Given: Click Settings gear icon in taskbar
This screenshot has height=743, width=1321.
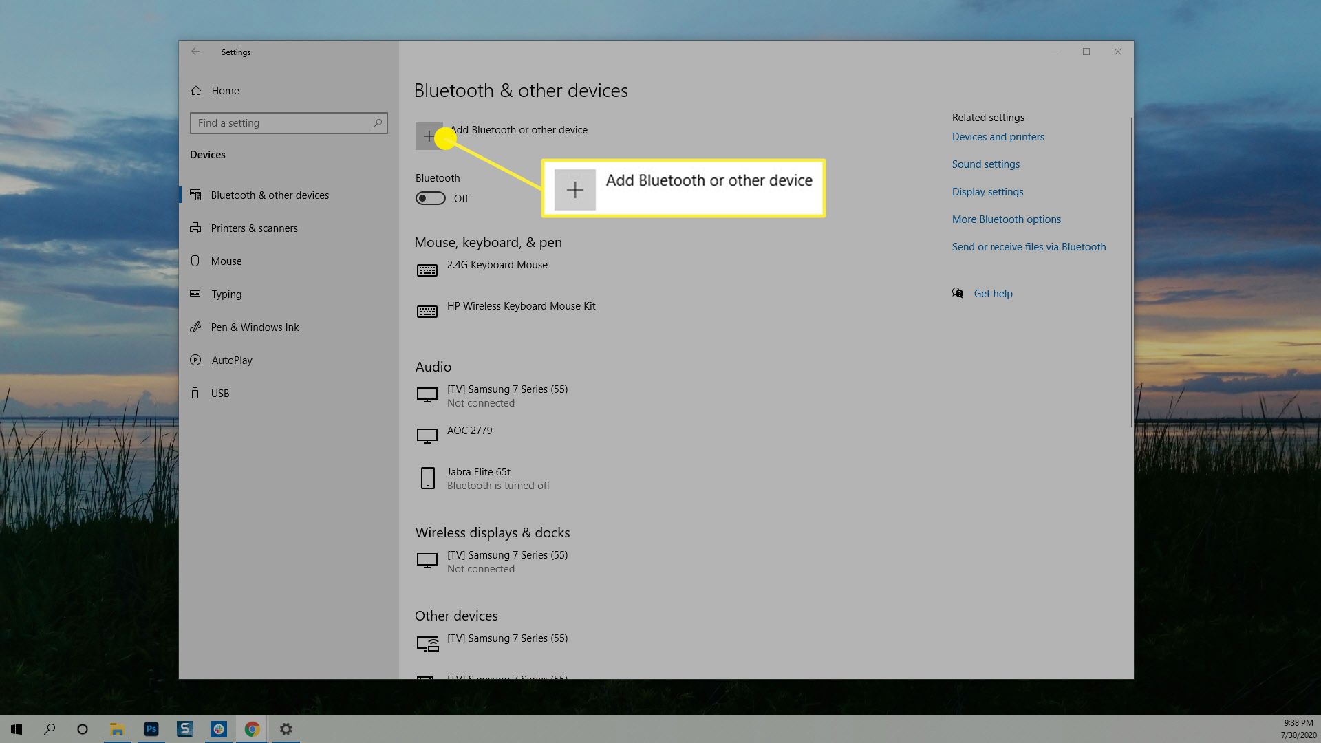Looking at the screenshot, I should pyautogui.click(x=286, y=729).
